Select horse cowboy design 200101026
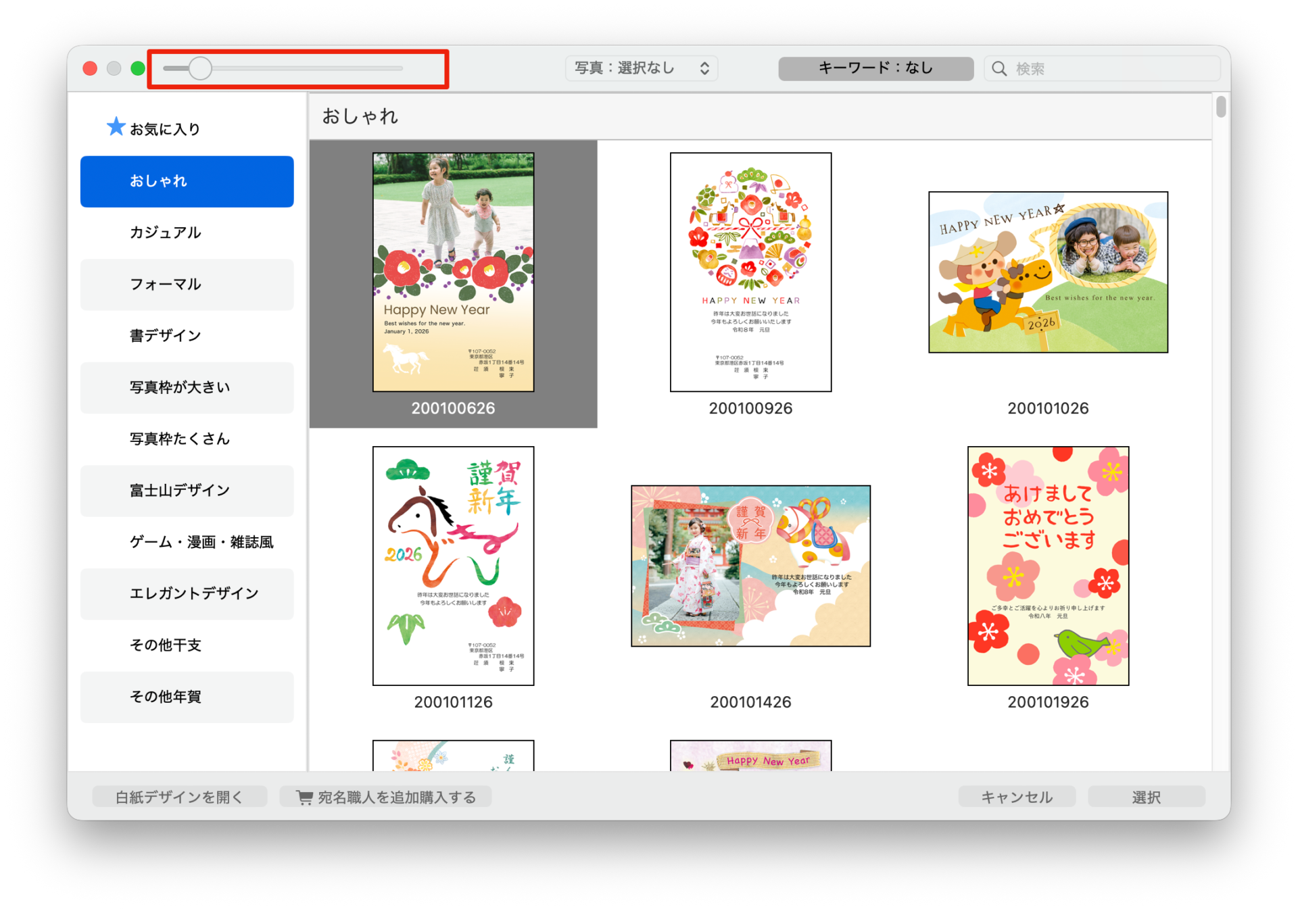Viewport: 1298px width, 909px height. [x=1048, y=272]
